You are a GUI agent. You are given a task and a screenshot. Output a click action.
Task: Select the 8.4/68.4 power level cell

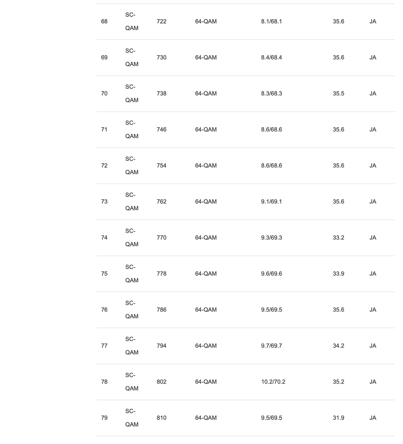pos(271,57)
